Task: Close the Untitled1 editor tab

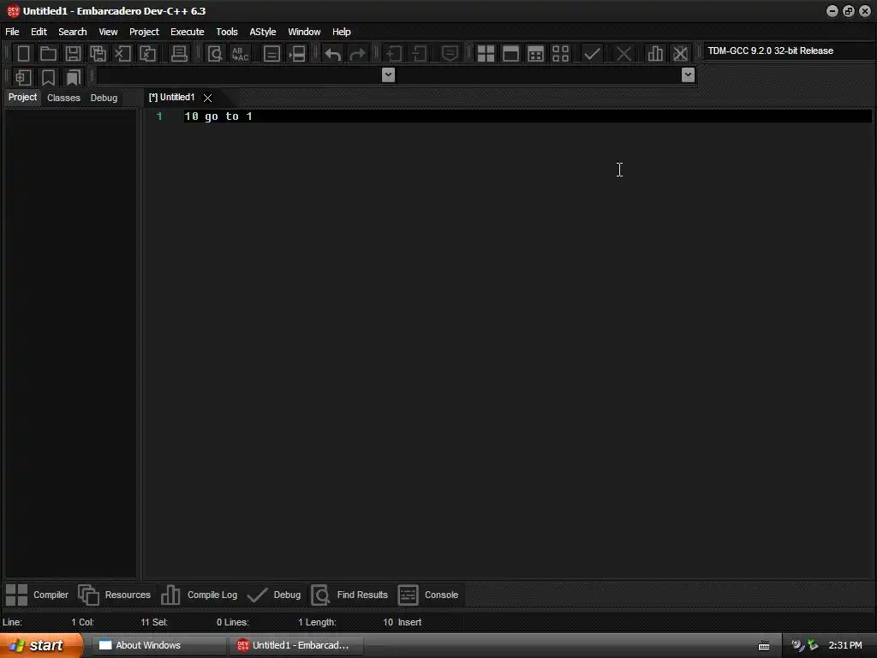Action: click(207, 98)
